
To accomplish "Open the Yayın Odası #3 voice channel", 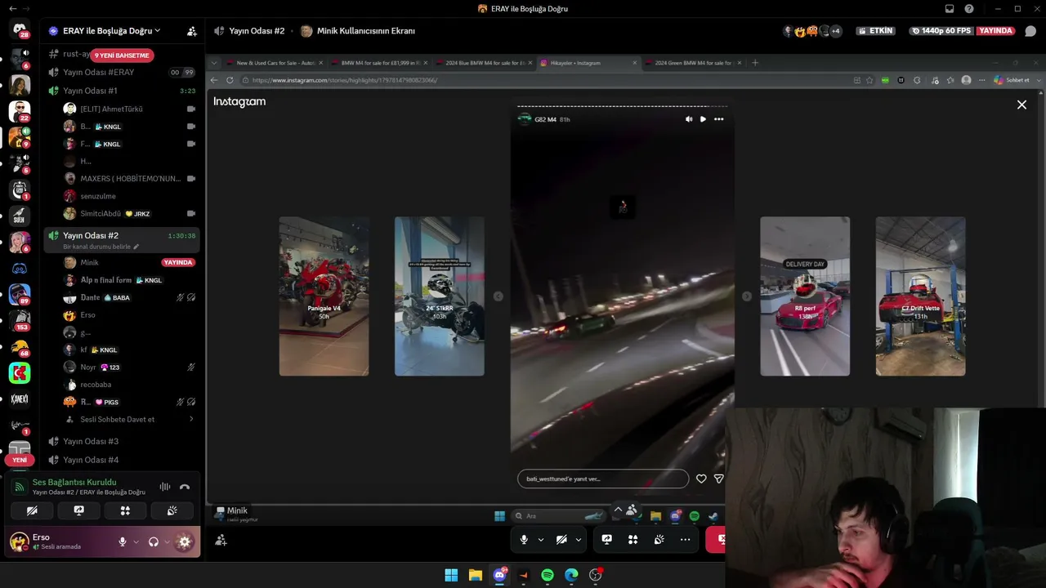I will coord(91,441).
